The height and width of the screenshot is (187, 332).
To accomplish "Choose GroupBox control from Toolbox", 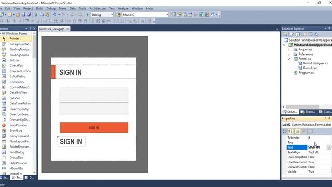I will pos(16,157).
